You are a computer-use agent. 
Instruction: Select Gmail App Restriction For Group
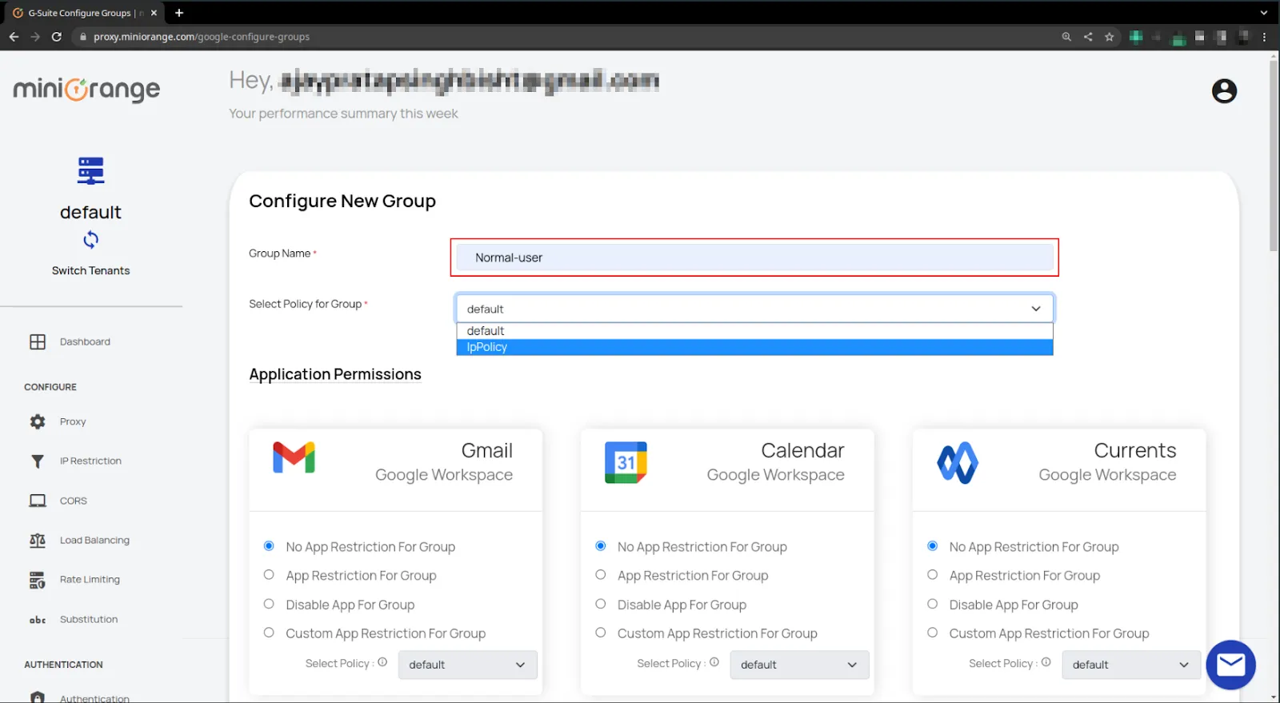tap(269, 575)
